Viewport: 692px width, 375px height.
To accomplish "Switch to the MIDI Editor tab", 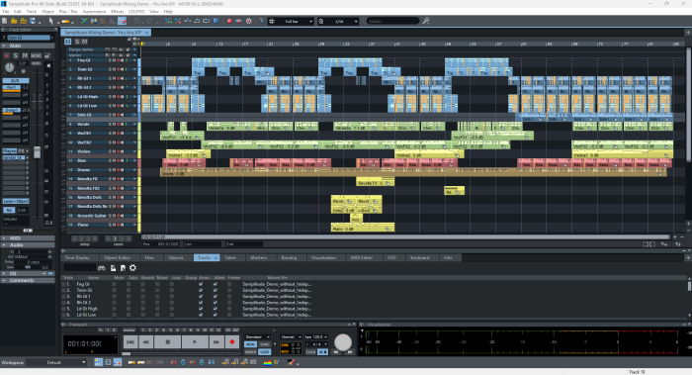I will pyautogui.click(x=362, y=257).
